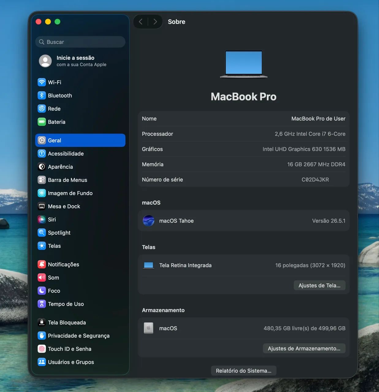379x392 pixels.
Task: Click the Bluetooth icon in sidebar
Action: [x=42, y=95]
